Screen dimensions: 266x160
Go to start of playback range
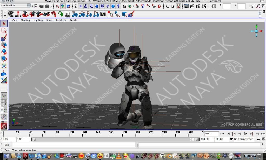coord(222,134)
